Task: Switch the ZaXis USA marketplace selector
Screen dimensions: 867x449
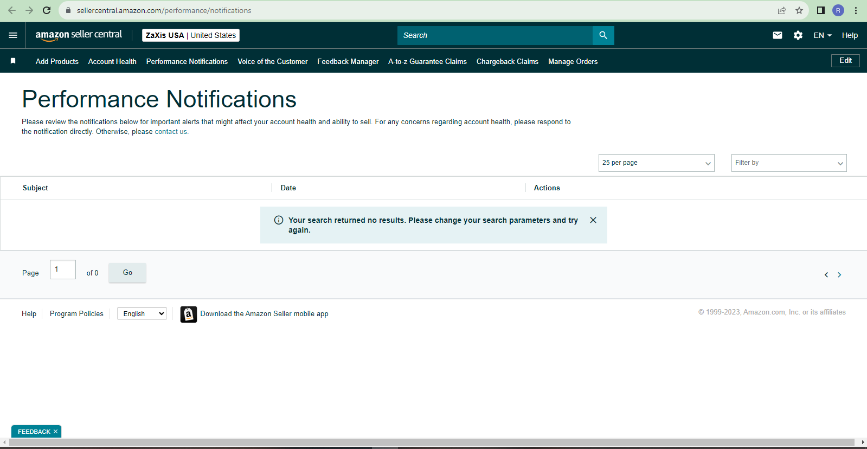Action: [191, 35]
